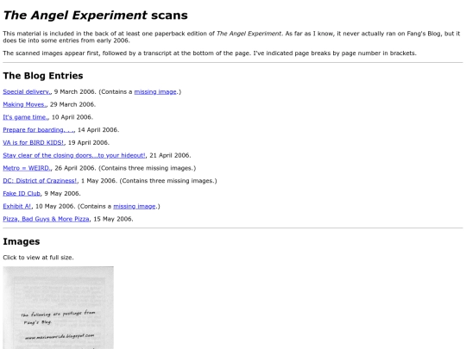Click the date text '15 May 2006.'

(x=113, y=219)
